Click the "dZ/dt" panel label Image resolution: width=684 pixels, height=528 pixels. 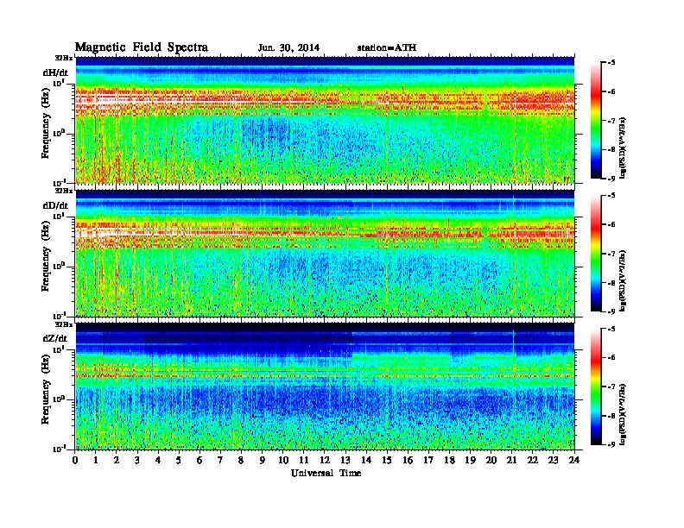pos(55,338)
